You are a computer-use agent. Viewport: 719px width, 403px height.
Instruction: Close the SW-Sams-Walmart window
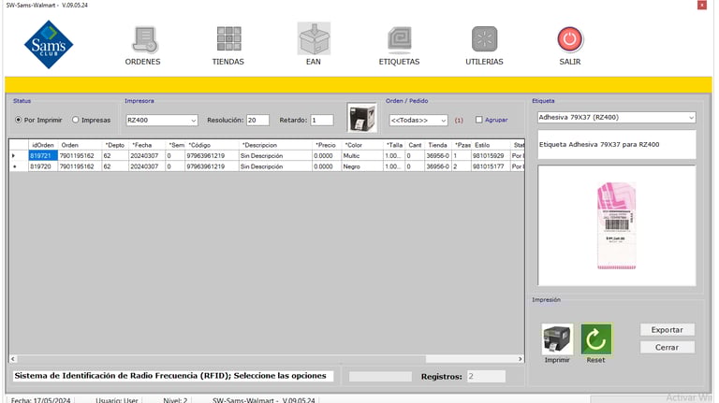click(702, 5)
